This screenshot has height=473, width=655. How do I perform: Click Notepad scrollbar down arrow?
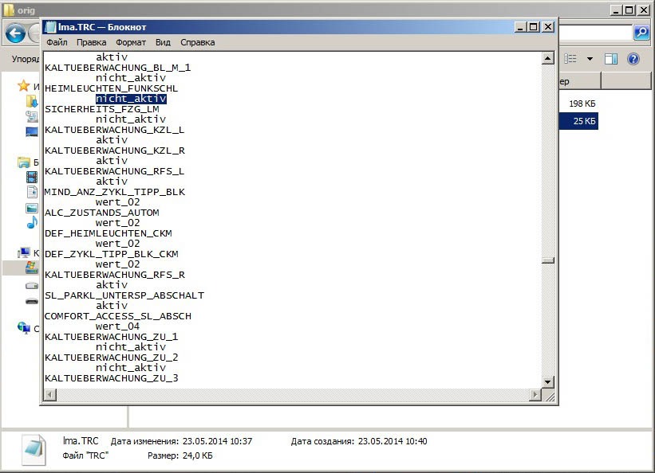547,381
